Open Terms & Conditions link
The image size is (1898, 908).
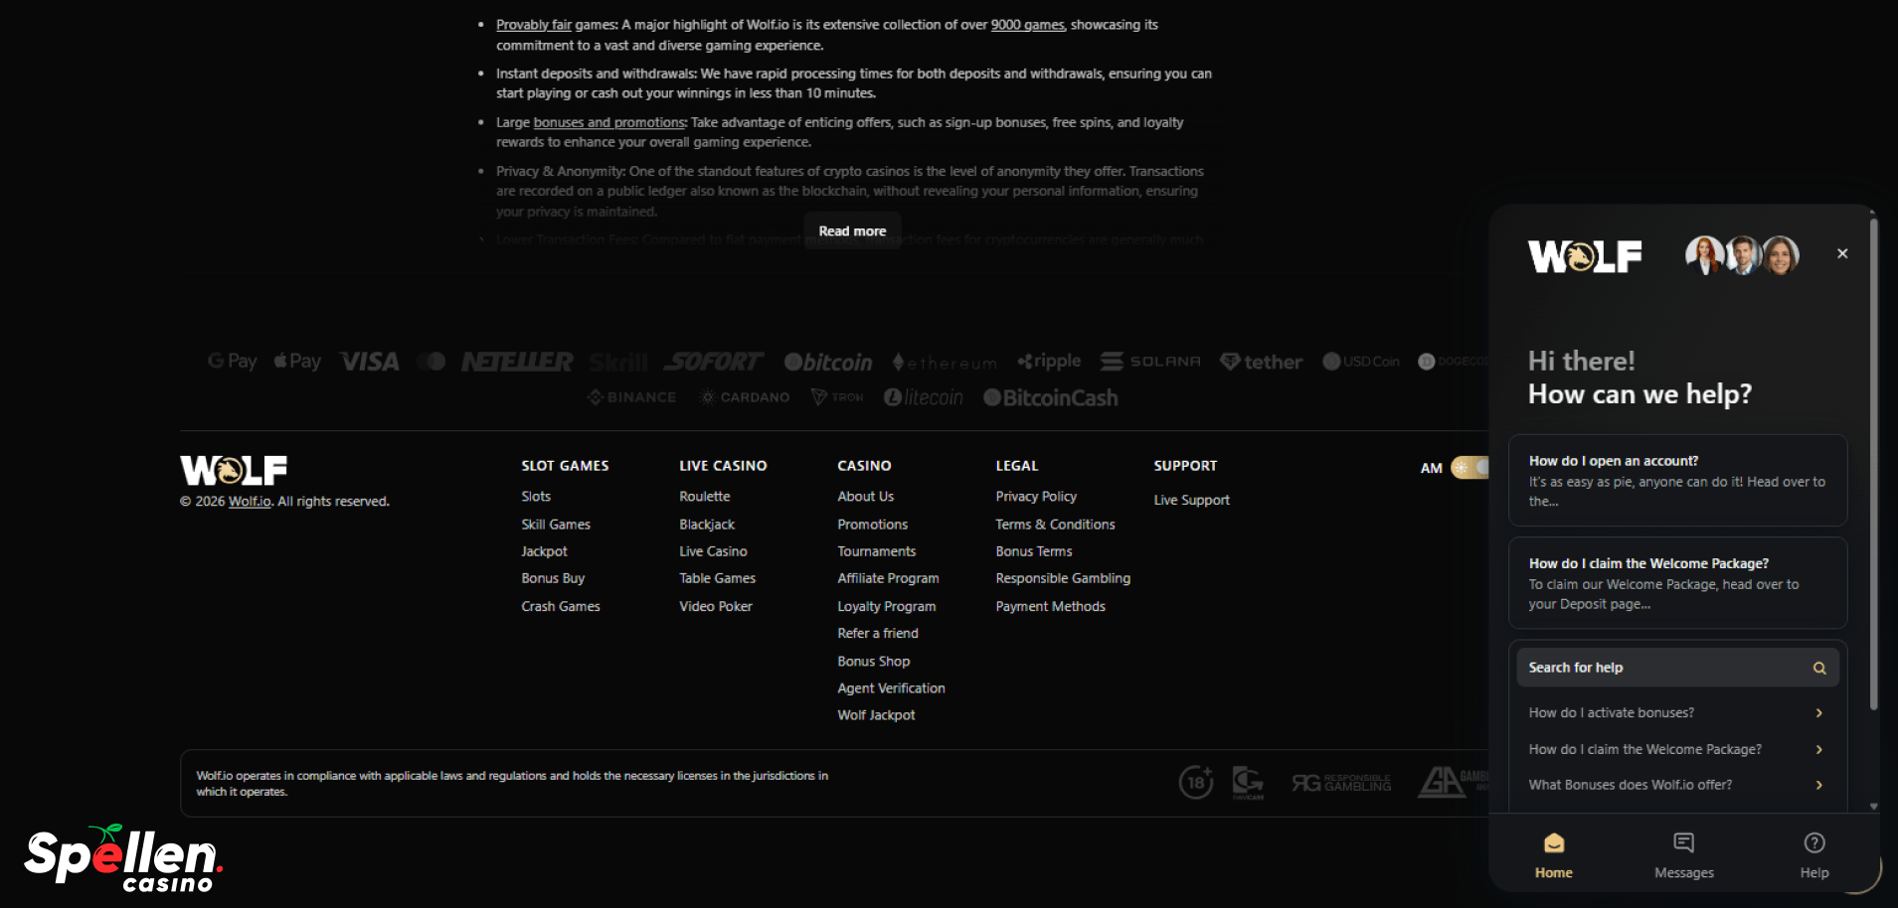coord(1055,525)
